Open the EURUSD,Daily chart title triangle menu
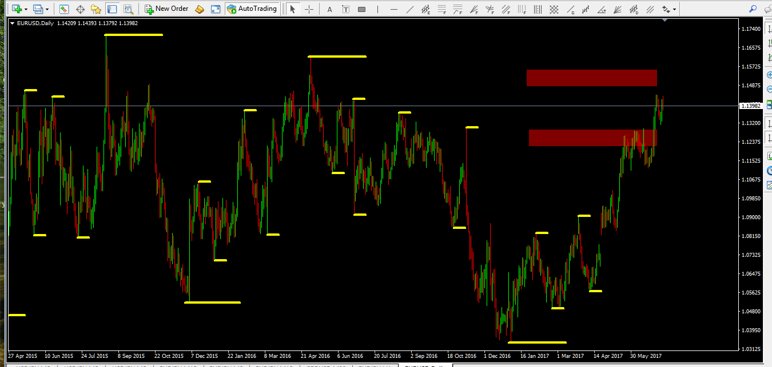Screen dimensions: 772x367 (x=13, y=23)
